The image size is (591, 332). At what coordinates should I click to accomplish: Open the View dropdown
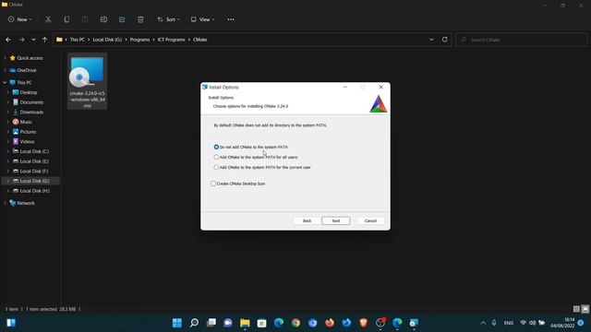[x=202, y=19]
